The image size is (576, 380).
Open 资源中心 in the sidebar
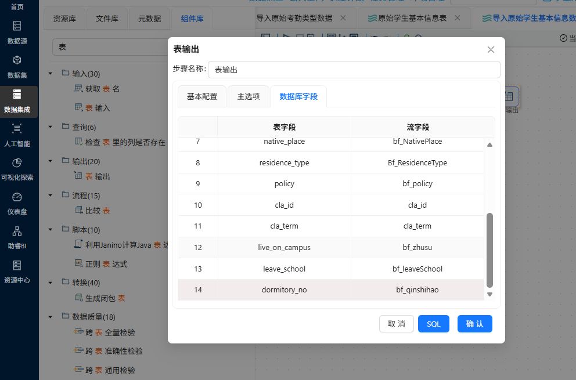click(x=17, y=272)
